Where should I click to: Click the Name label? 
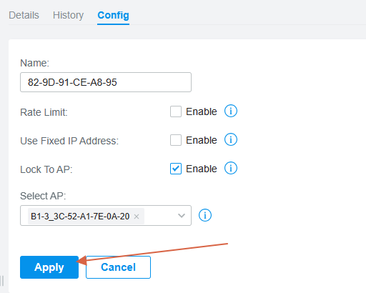[34, 63]
